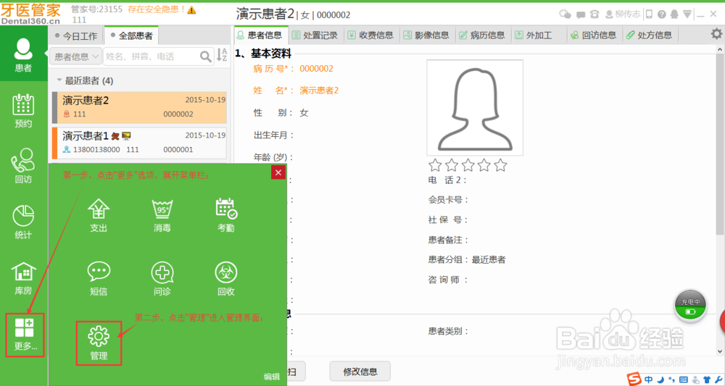
Task: Set rating to the third star
Action: click(x=468, y=165)
